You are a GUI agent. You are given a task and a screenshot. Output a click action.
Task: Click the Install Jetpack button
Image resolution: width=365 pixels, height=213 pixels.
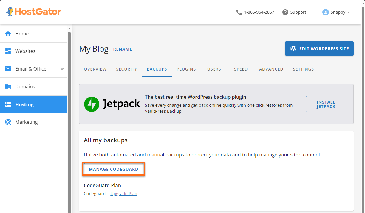click(326, 104)
